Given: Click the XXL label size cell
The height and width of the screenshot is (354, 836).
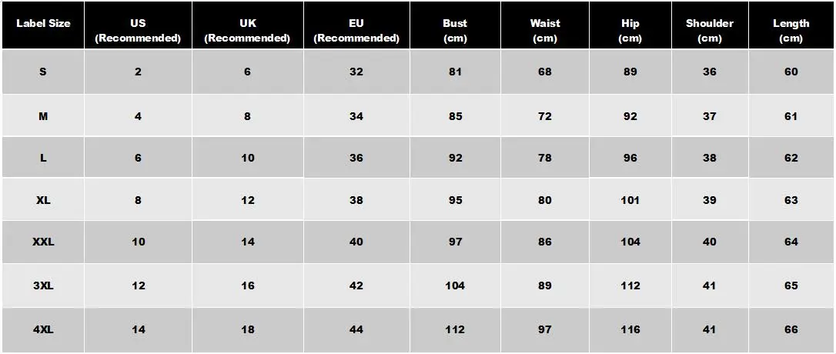Looking at the screenshot, I should pos(43,242).
